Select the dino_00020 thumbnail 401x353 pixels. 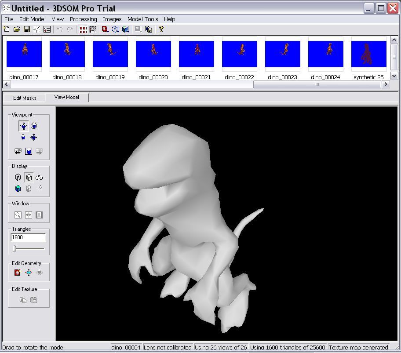[153, 54]
